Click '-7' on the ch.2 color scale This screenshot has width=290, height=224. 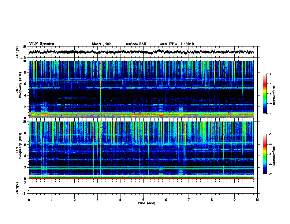pyautogui.click(x=270, y=174)
